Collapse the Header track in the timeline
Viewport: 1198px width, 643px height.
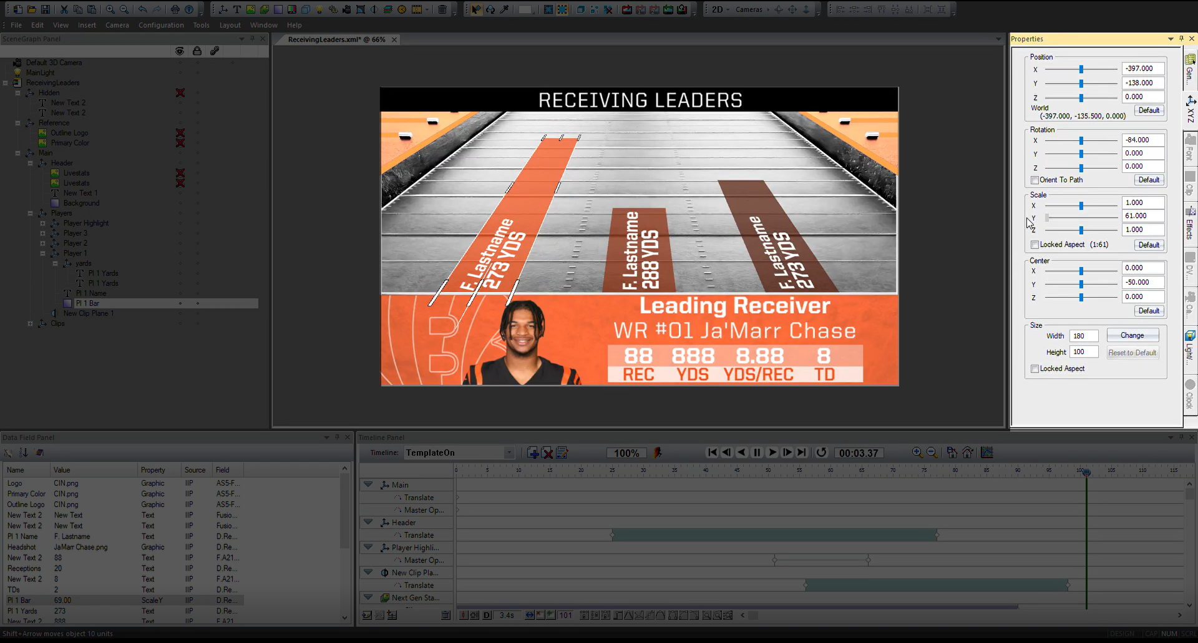pos(368,523)
